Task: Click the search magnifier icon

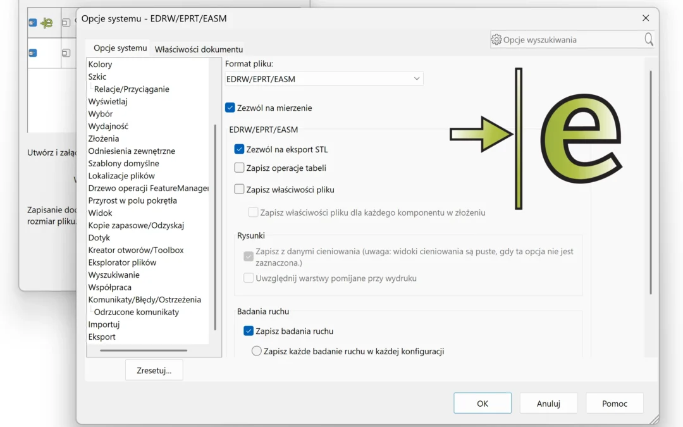Action: pos(649,40)
